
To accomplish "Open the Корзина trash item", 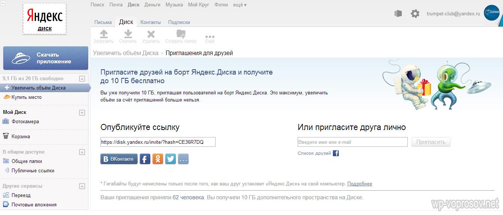I will pos(21,136).
